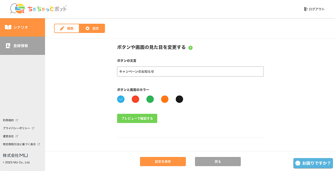Open the 設定 tab
Image resolution: width=335 pixels, height=171 pixels.
[x=92, y=28]
